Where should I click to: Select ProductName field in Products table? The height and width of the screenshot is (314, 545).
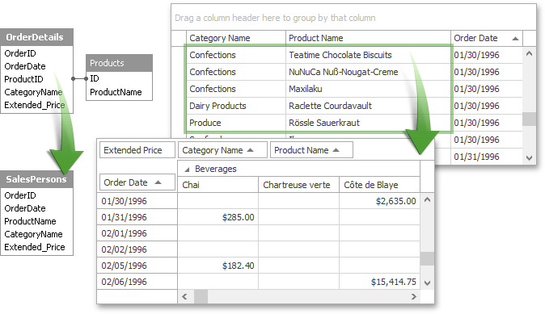(116, 92)
